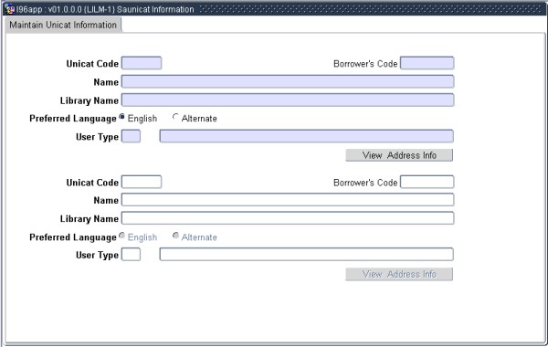Image resolution: width=548 pixels, height=347 pixels.
Task: Click the second record's Unicat Code field
Action: (x=142, y=182)
